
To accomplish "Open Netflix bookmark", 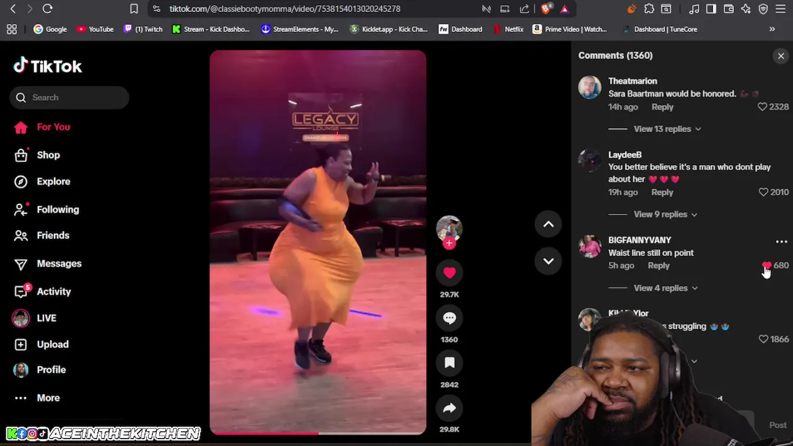I will 508,29.
